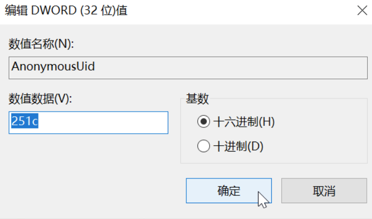
Task: Click the filled dot of the hexadecimal option
Action: click(204, 122)
